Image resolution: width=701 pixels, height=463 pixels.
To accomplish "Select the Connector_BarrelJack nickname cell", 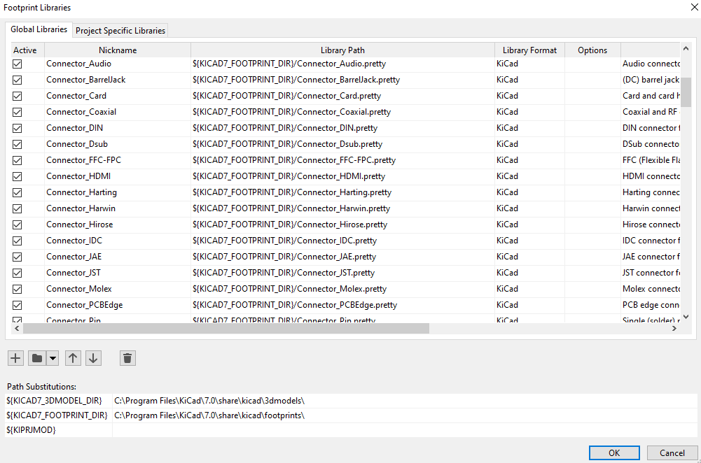I will click(118, 80).
